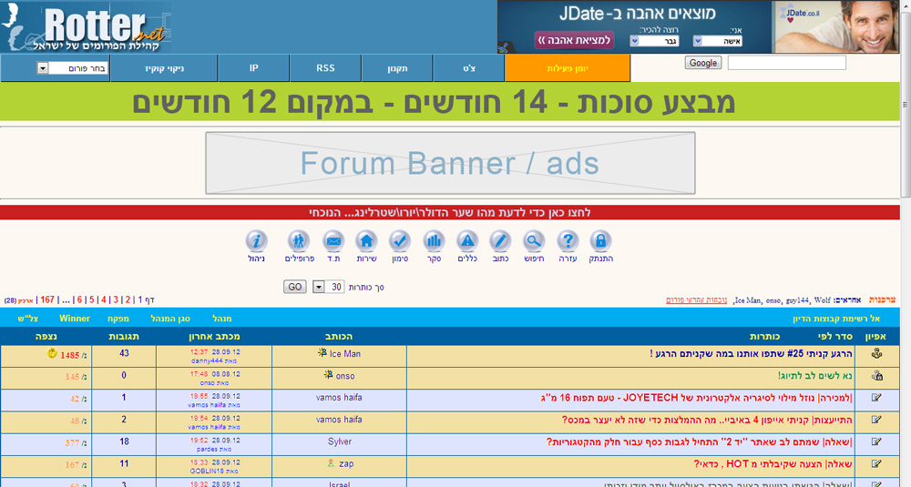Select the RSS tab in navigation bar
This screenshot has width=911, height=487.
click(x=325, y=68)
